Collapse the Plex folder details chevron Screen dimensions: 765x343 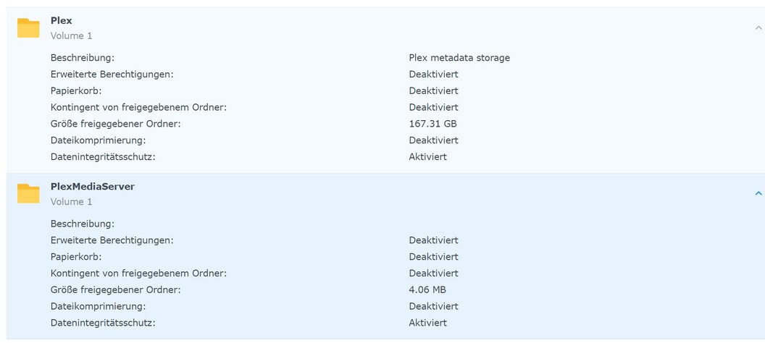[758, 28]
